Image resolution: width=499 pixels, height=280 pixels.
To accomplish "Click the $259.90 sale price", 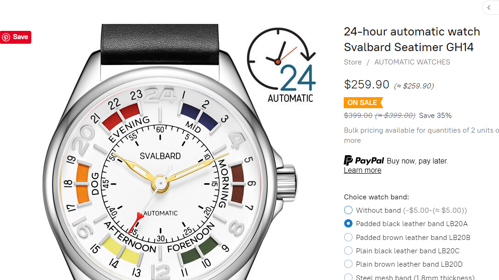I will [x=366, y=85].
